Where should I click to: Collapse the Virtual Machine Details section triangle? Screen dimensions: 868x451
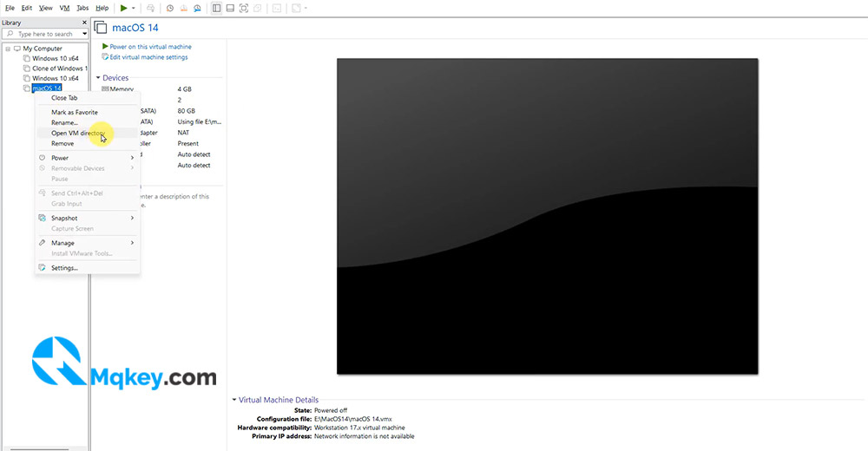234,400
